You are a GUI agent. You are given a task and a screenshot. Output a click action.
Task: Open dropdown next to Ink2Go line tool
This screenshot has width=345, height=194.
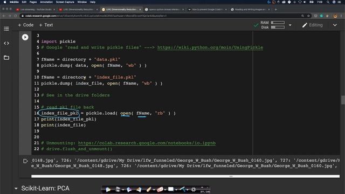pyautogui.click(x=187, y=190)
